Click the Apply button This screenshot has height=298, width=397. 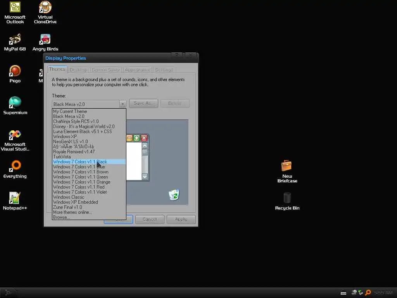tap(181, 219)
